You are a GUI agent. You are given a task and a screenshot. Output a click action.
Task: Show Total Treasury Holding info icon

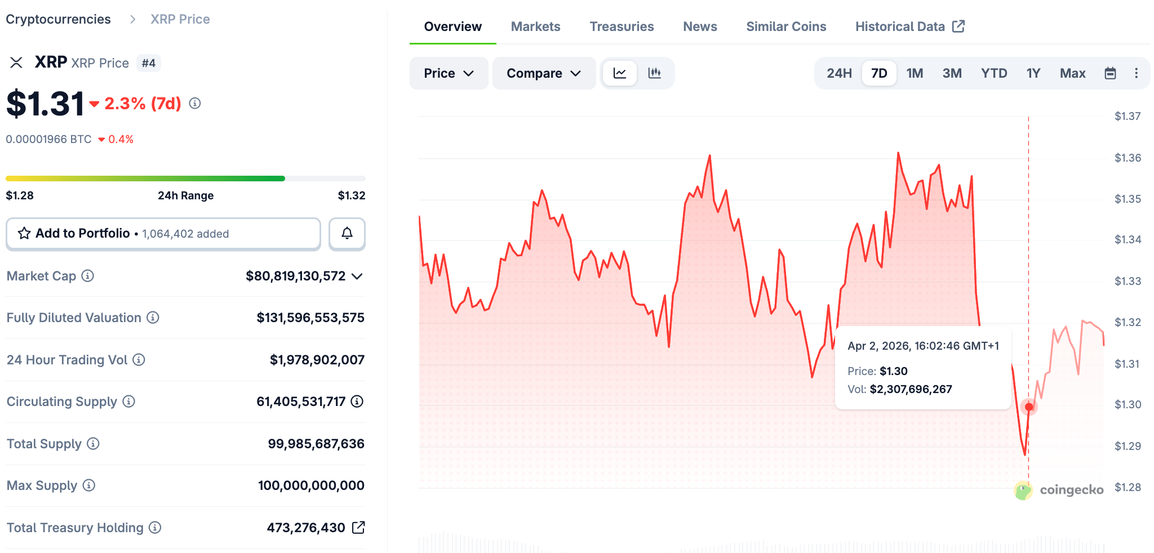tap(155, 528)
